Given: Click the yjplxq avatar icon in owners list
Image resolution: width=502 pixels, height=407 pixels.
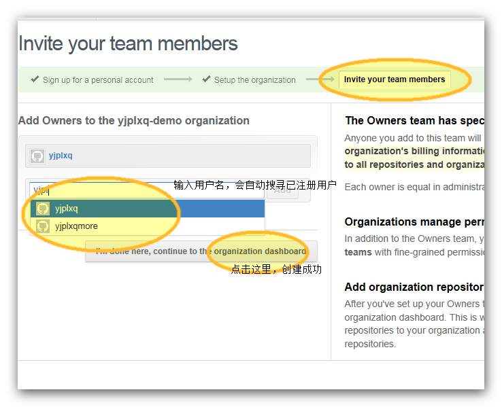Looking at the screenshot, I should tap(37, 156).
